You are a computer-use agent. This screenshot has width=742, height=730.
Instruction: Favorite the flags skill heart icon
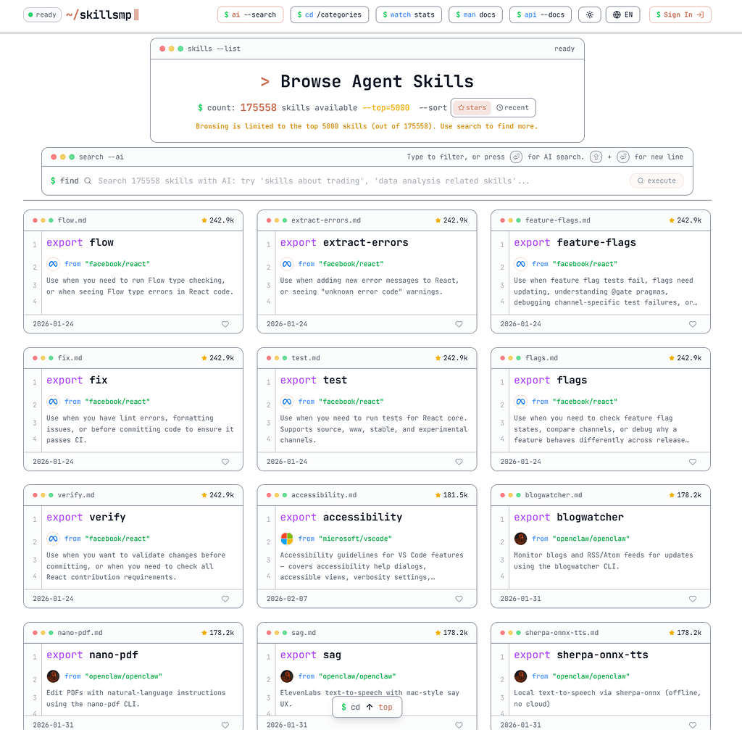coord(693,462)
